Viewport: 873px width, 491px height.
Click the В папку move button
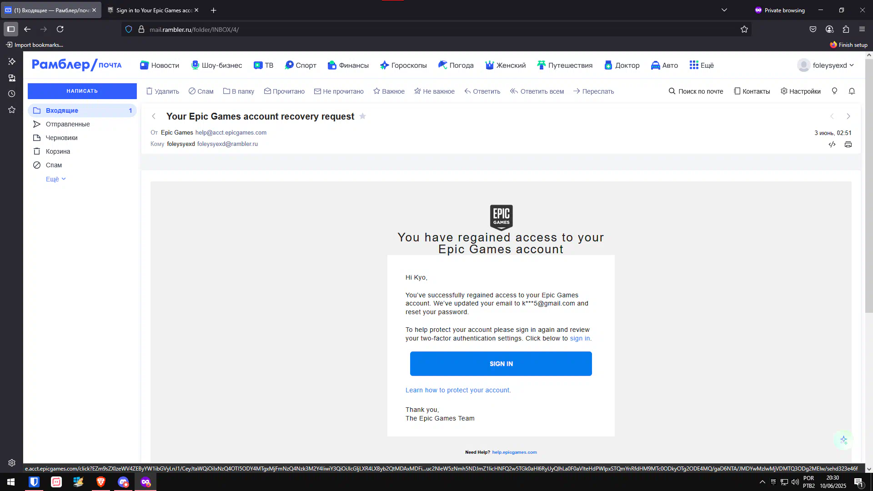(238, 91)
